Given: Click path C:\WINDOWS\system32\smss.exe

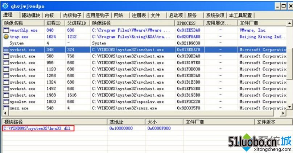Looking at the screenshot, I should (124, 108).
